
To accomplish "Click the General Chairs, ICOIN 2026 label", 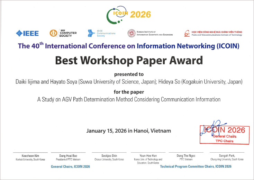I will click(70, 166).
